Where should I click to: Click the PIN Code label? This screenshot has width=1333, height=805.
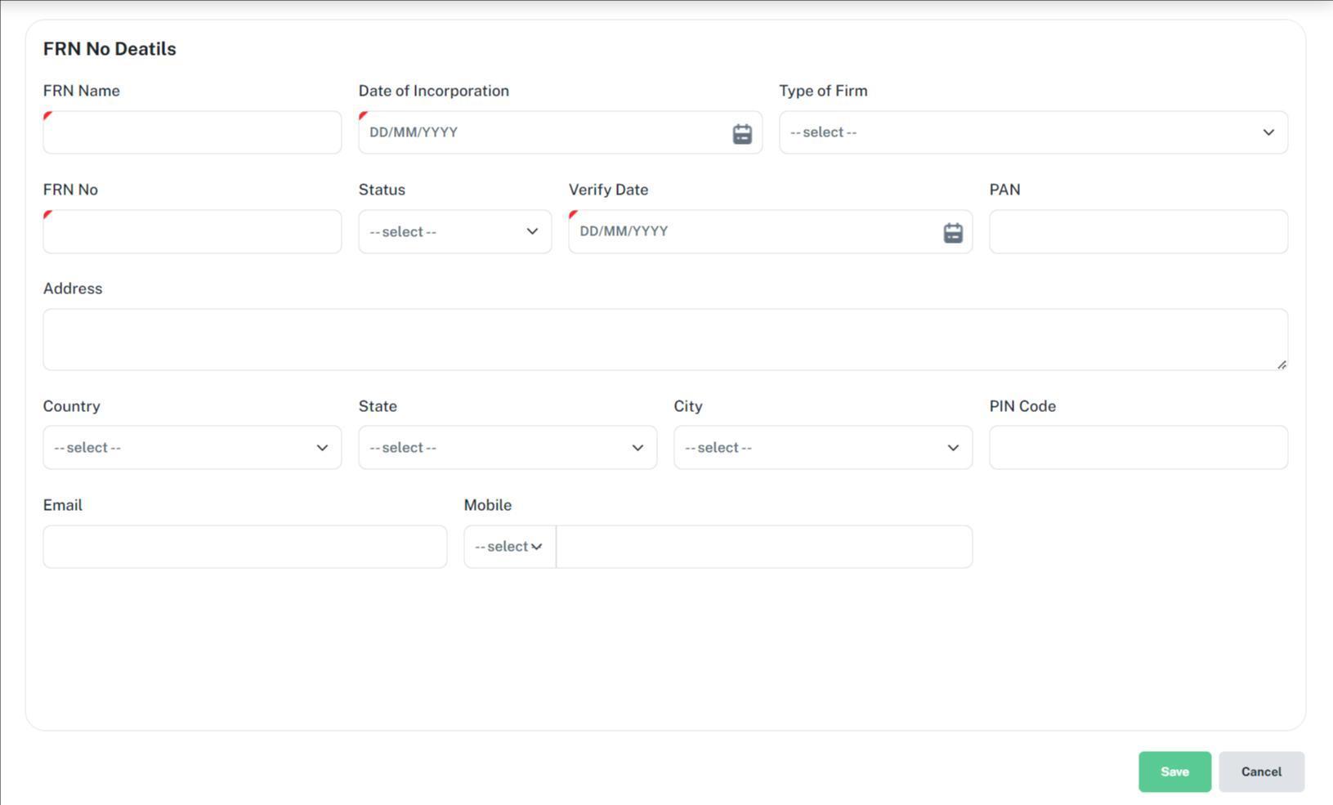pyautogui.click(x=1022, y=406)
